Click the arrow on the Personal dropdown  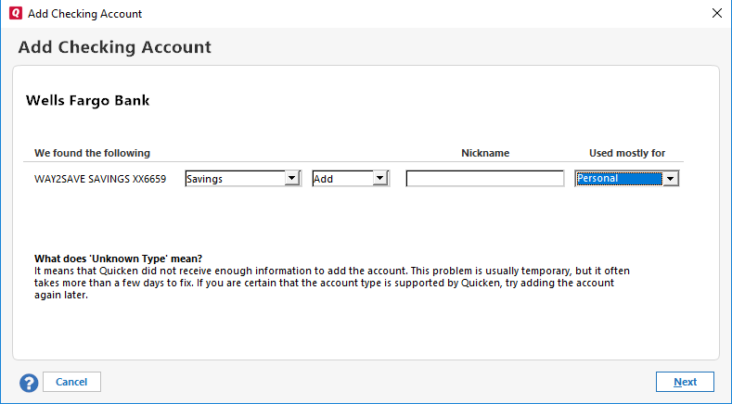tap(670, 179)
